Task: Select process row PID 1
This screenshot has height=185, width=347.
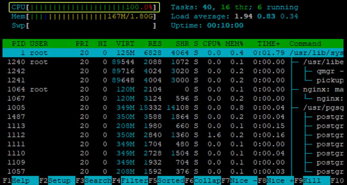Action: pyautogui.click(x=173, y=53)
